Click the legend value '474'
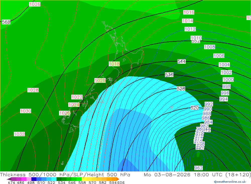The height and width of the screenshot is (184, 251). 11,183
